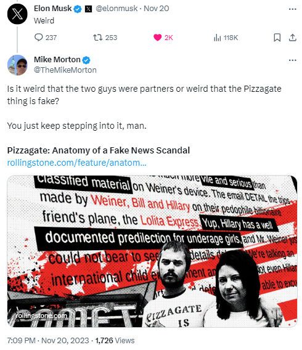The height and width of the screenshot is (350, 302).
Task: Open the @TheMikeMorton handle link
Action: (65, 70)
